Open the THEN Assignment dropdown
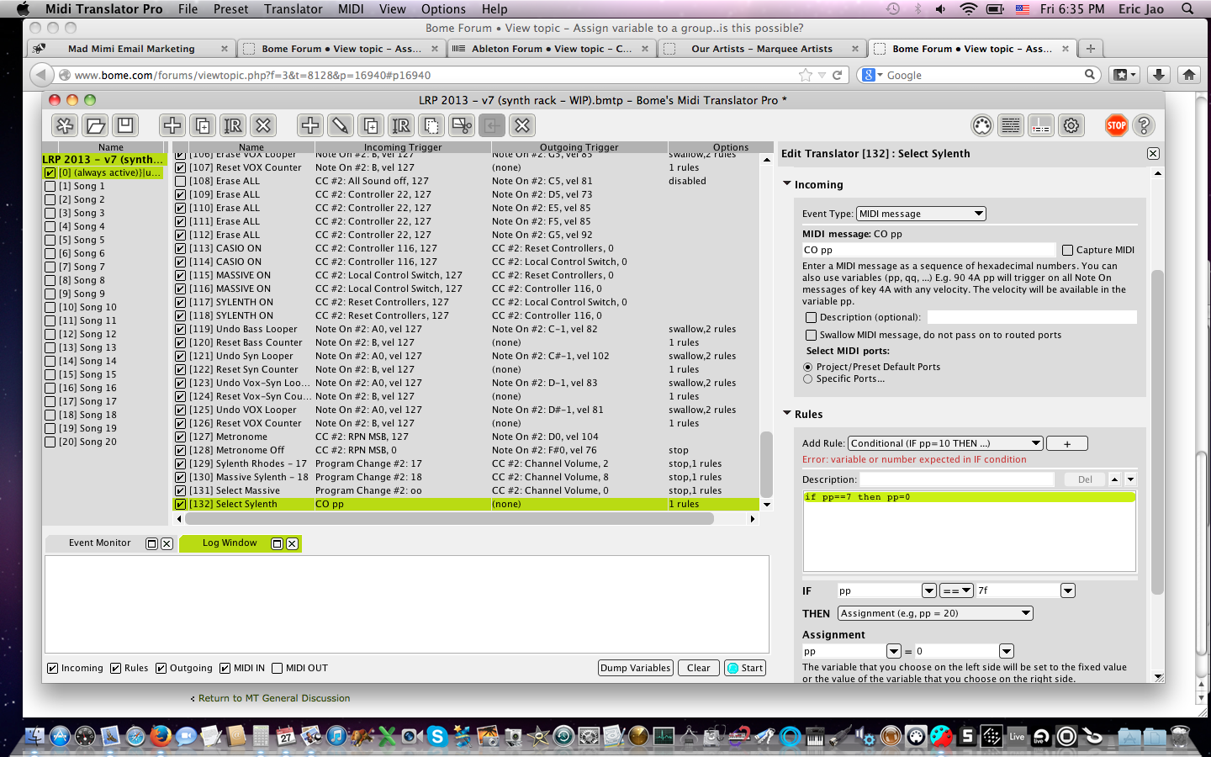This screenshot has width=1211, height=757. (935, 613)
